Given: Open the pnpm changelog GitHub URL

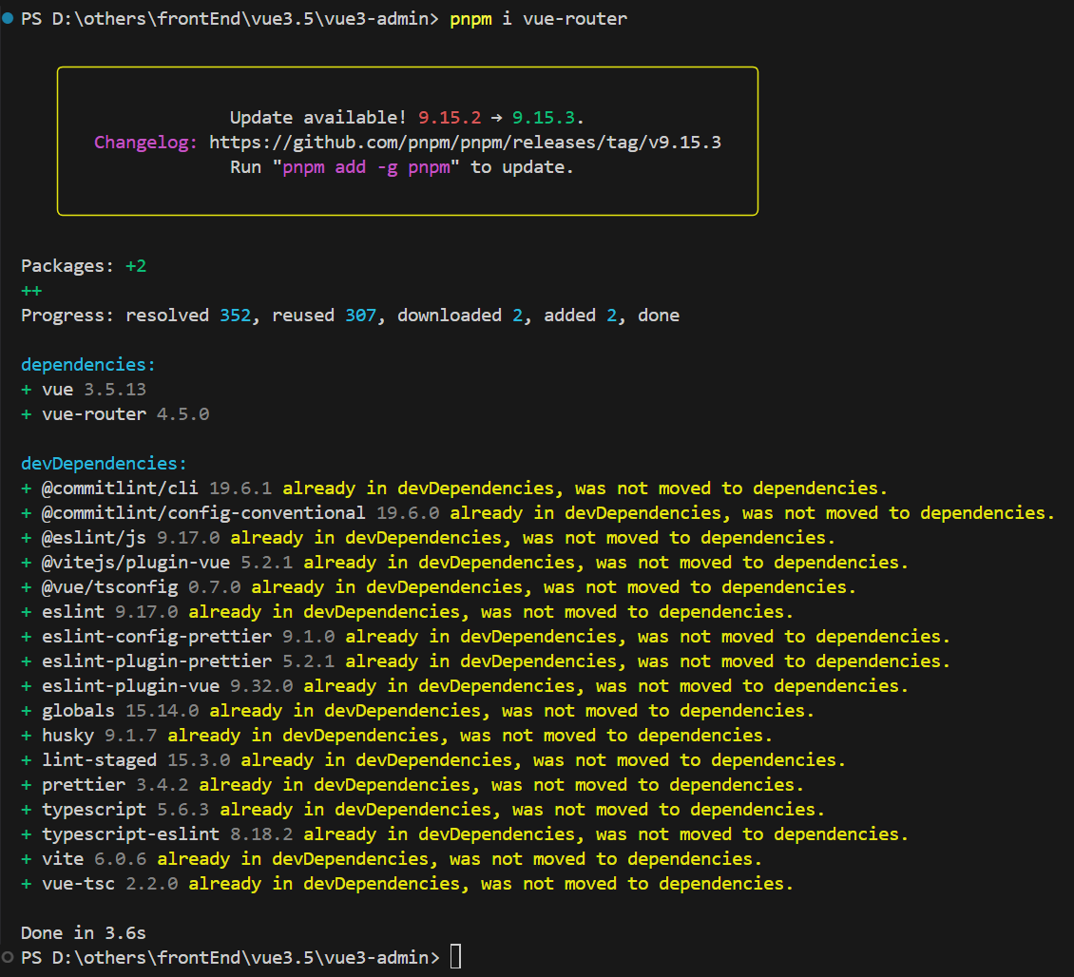Looking at the screenshot, I should tap(465, 143).
